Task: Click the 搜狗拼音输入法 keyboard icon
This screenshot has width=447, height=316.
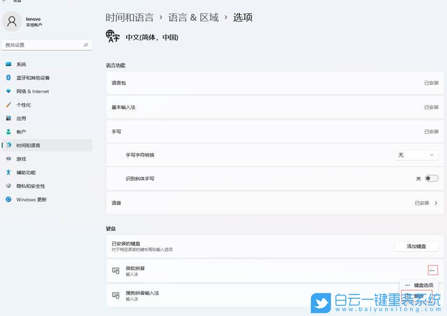Action: pyautogui.click(x=115, y=296)
